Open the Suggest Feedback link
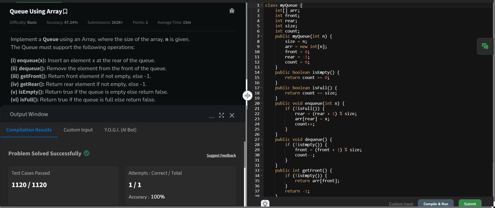495x208 pixels. 221,155
